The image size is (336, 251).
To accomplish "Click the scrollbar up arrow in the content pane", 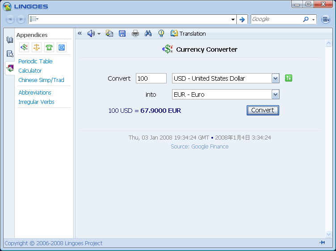I will point(328,43).
